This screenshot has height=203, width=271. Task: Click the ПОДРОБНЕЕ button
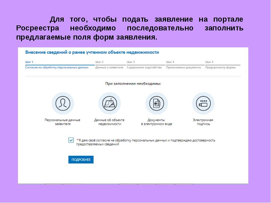coord(81,160)
